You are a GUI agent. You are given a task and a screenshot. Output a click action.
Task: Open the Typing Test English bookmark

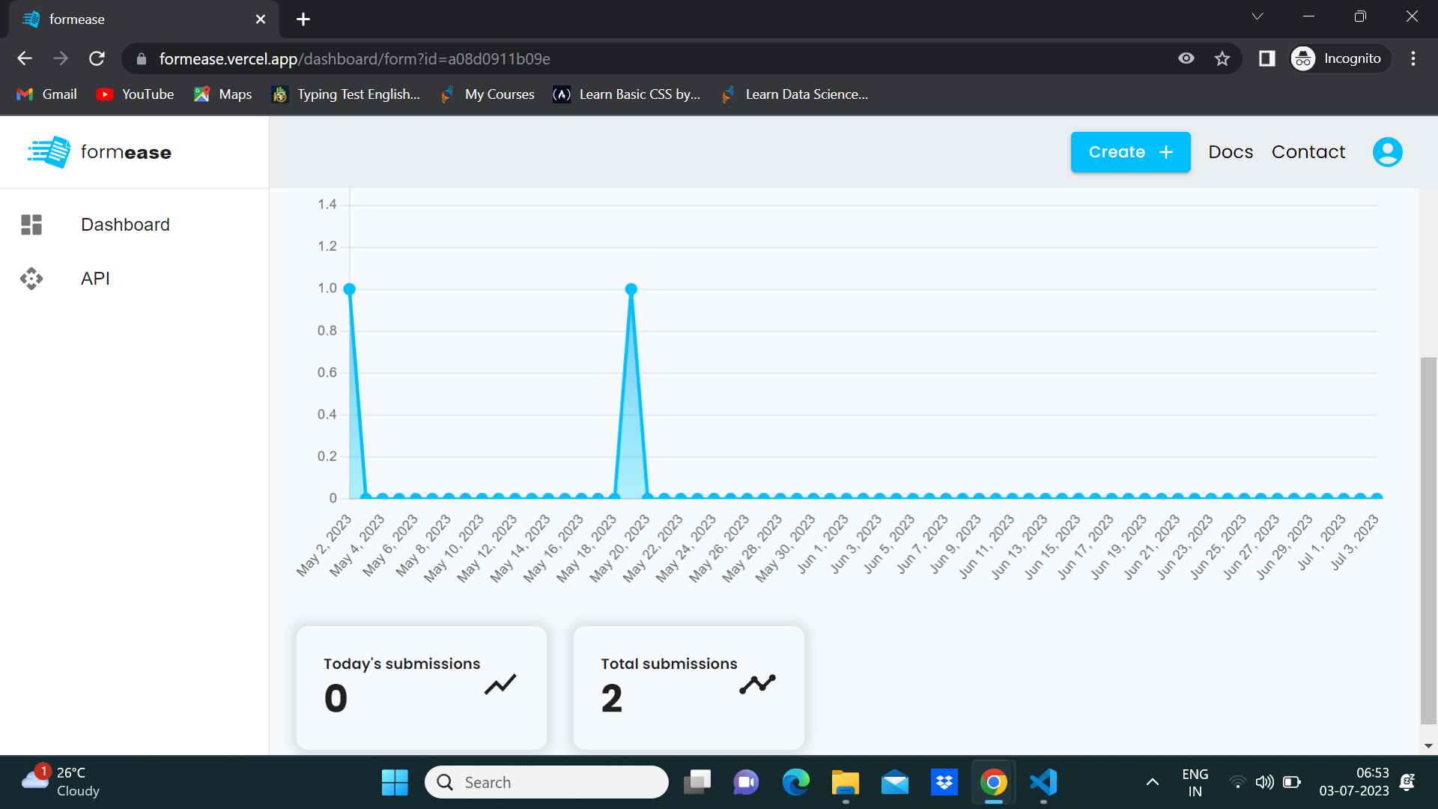(346, 94)
